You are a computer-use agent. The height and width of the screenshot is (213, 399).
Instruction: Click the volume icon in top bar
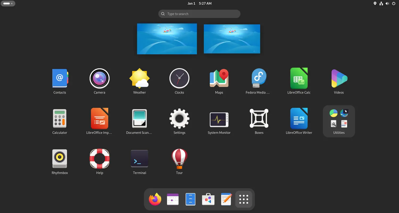pos(387,3)
